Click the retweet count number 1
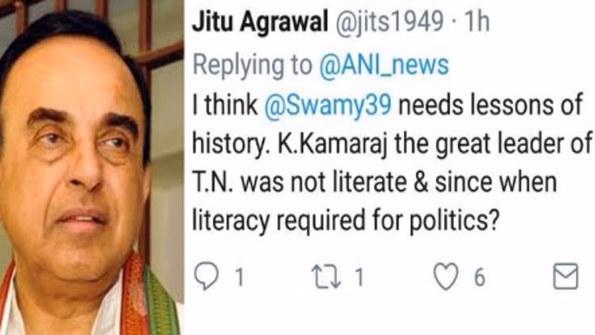Viewport: 595px width, 335px height. (x=359, y=278)
